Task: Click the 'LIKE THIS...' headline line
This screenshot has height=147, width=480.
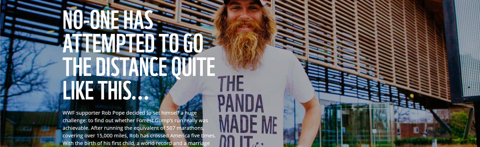Action: pos(105,90)
